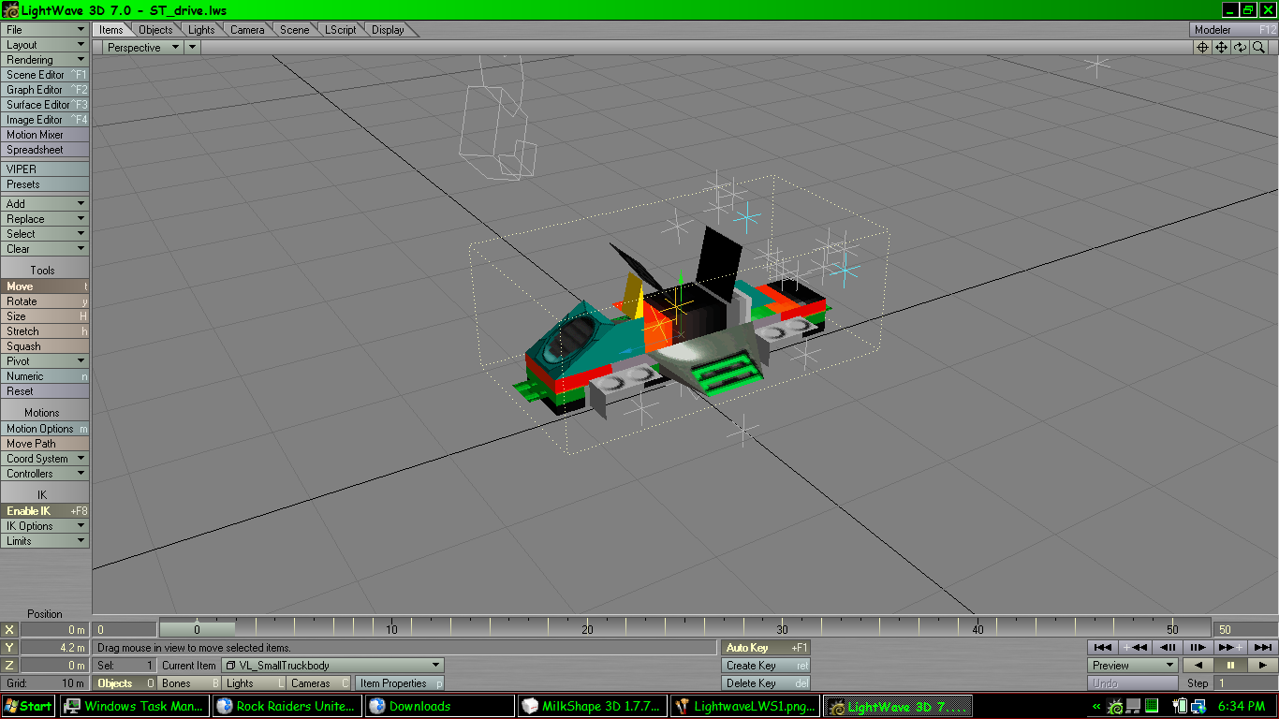Open the Add dropdown menu
Screen dimensions: 1279x719
45,204
